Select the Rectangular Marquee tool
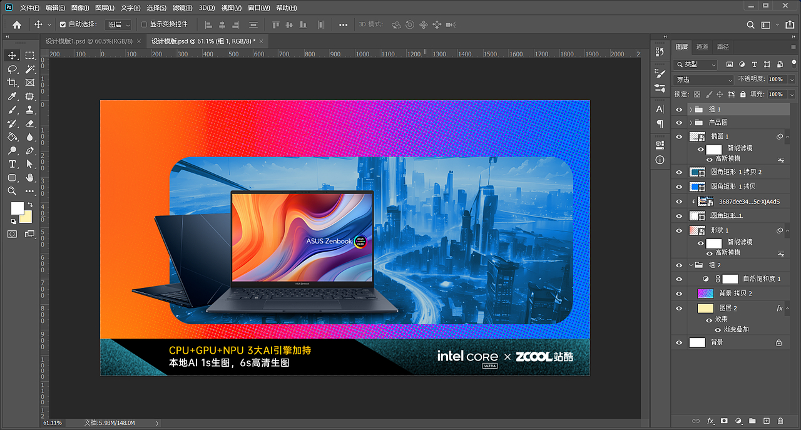 (x=29, y=55)
